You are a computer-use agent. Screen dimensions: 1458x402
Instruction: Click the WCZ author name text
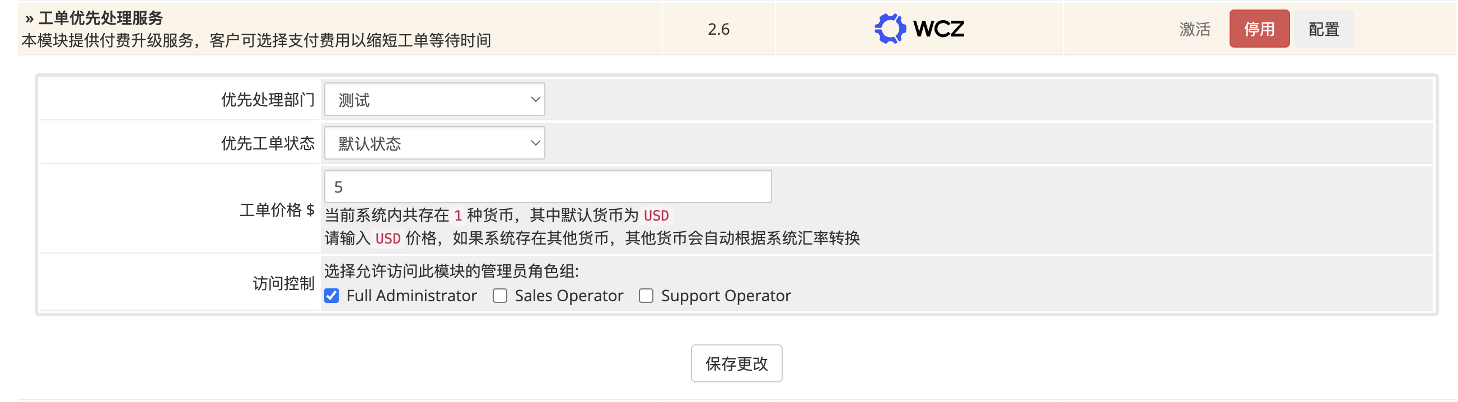point(938,29)
